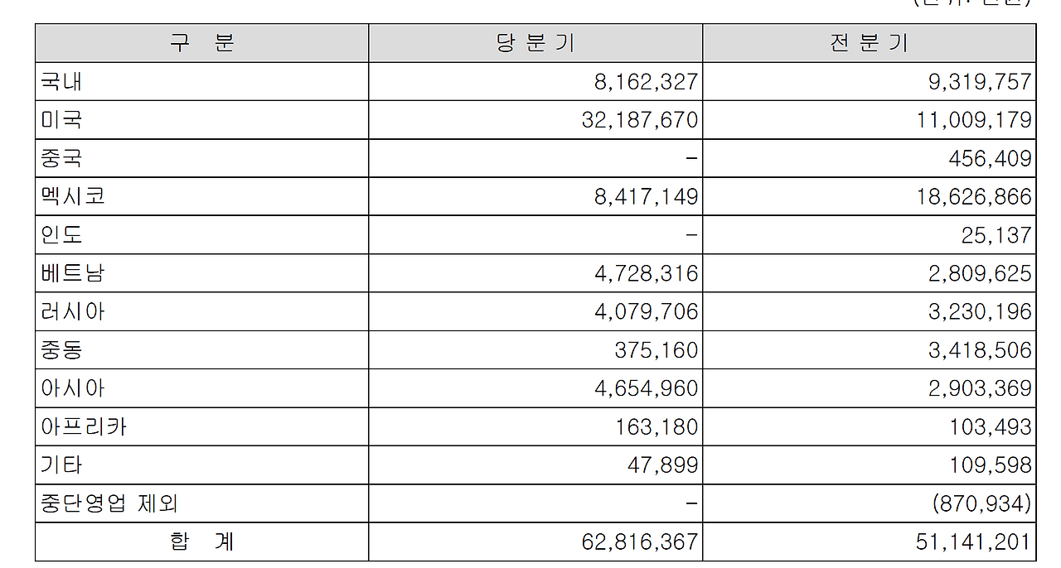Click the 구 분 column header

click(x=202, y=43)
